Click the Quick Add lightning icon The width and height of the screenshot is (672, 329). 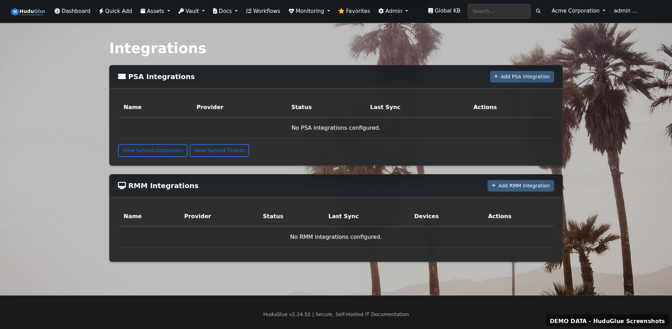[x=100, y=11]
